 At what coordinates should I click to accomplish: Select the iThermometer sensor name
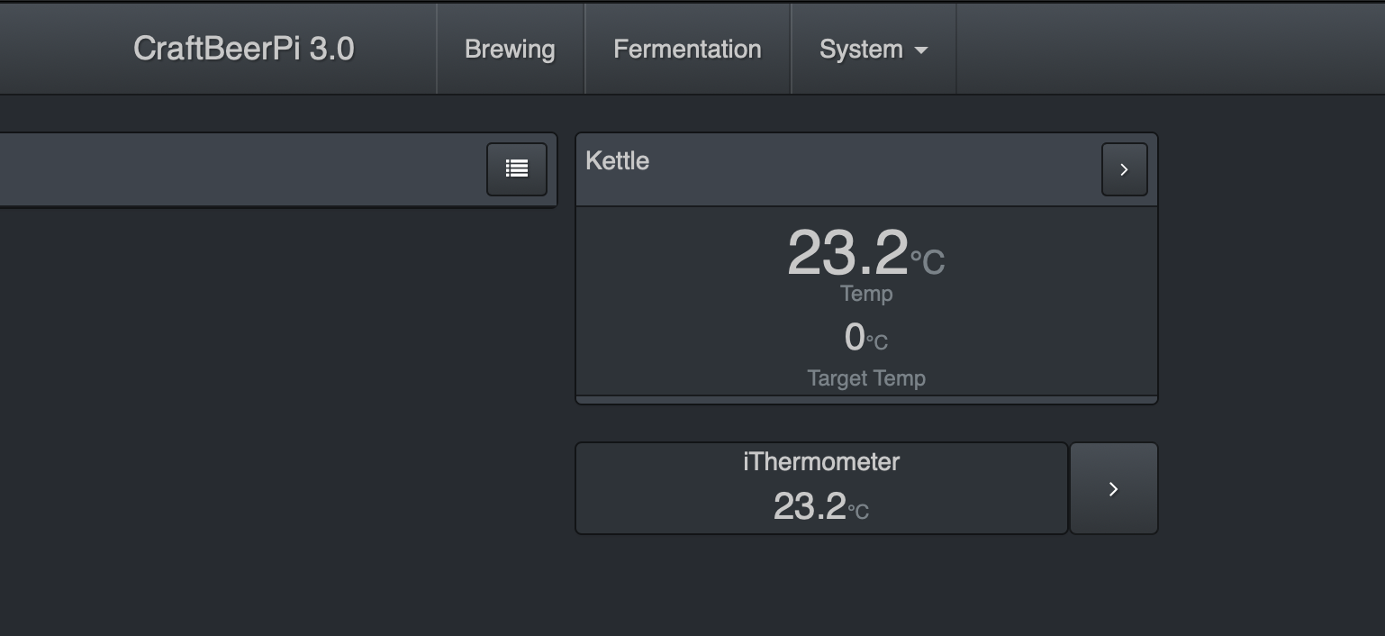click(x=820, y=462)
